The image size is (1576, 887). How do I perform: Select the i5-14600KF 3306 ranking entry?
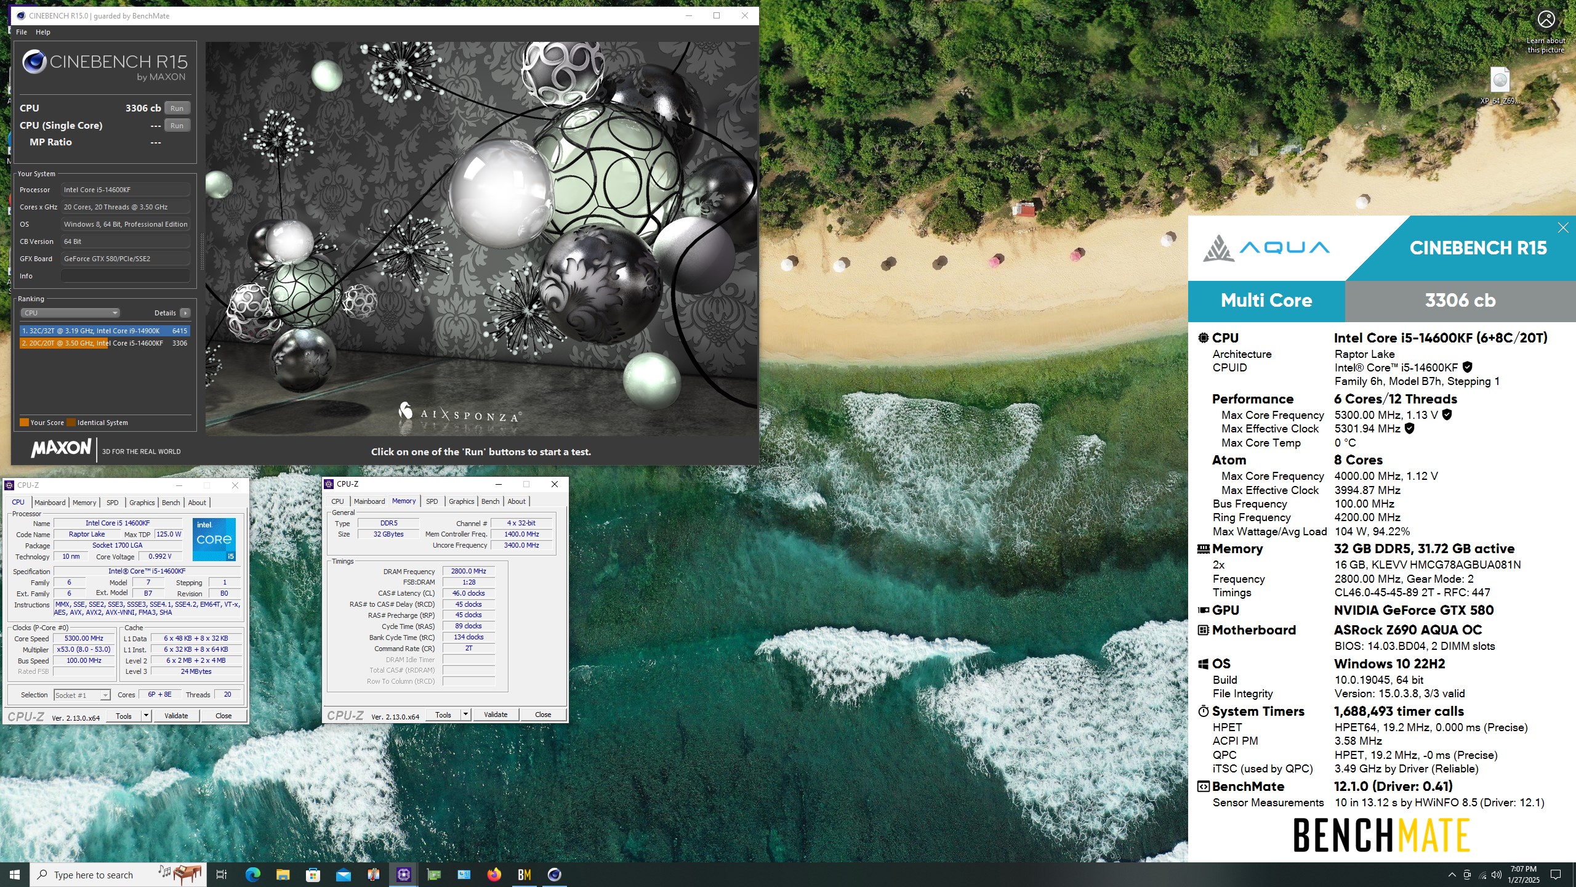[x=105, y=343]
